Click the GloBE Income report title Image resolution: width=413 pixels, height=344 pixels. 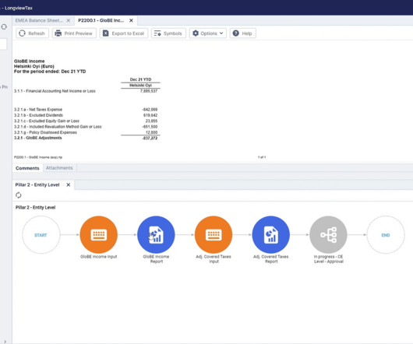tap(30, 61)
